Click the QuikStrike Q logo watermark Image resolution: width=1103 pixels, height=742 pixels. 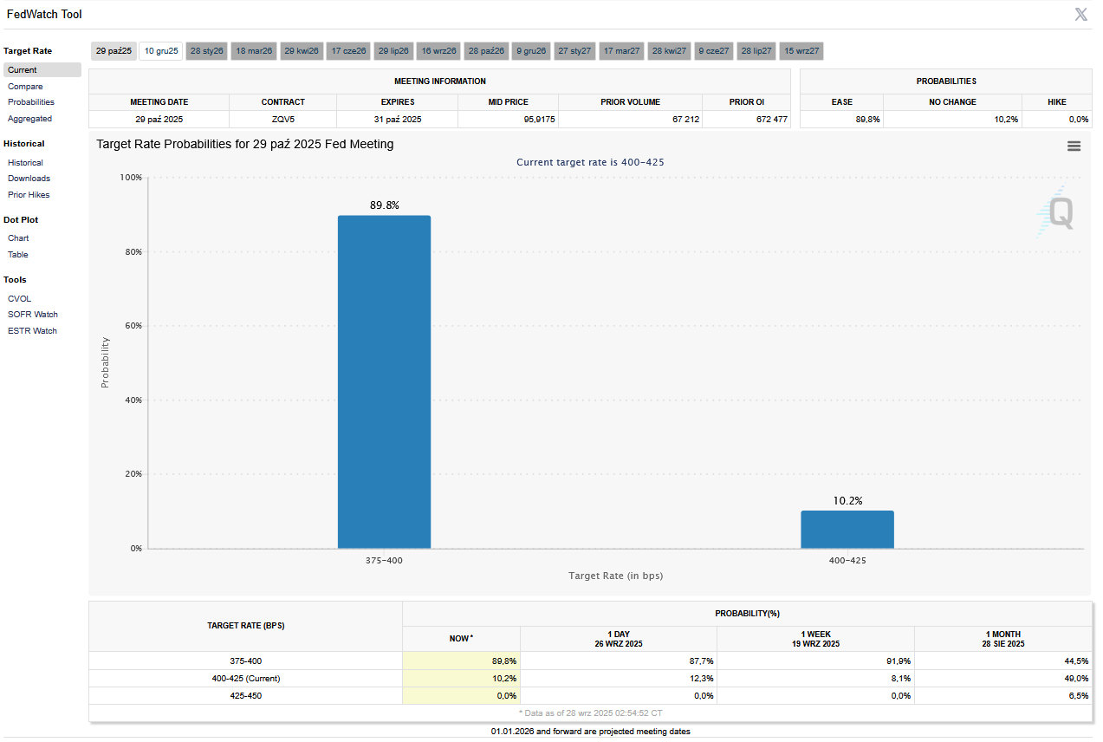tap(1057, 212)
